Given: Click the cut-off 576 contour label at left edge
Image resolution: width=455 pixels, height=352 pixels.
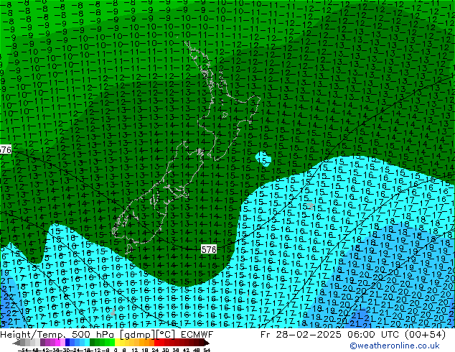Looking at the screenshot, I should (x=5, y=149).
